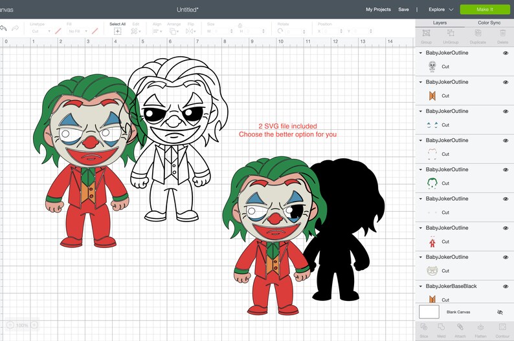Switch to the Color Sync tab

tap(489, 23)
